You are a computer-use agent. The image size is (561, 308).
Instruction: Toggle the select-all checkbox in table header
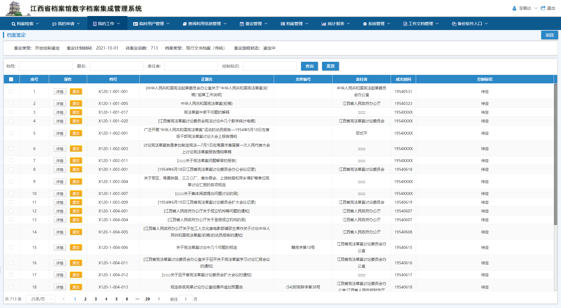11,79
